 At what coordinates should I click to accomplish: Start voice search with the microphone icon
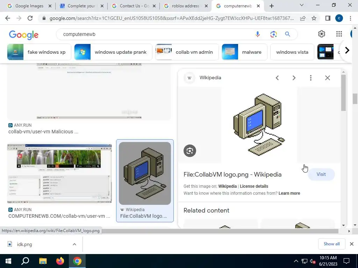click(x=258, y=34)
